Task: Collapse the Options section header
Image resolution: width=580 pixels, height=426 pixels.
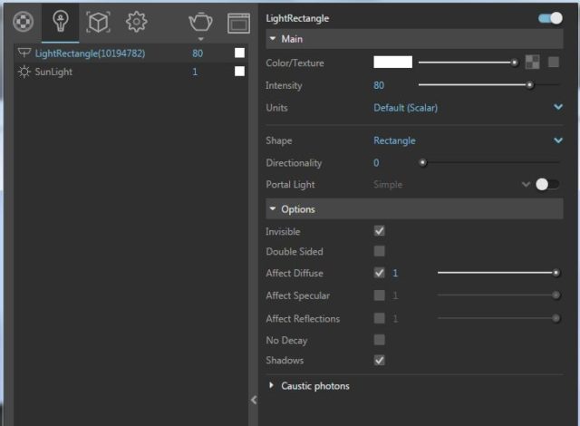Action: pos(298,209)
